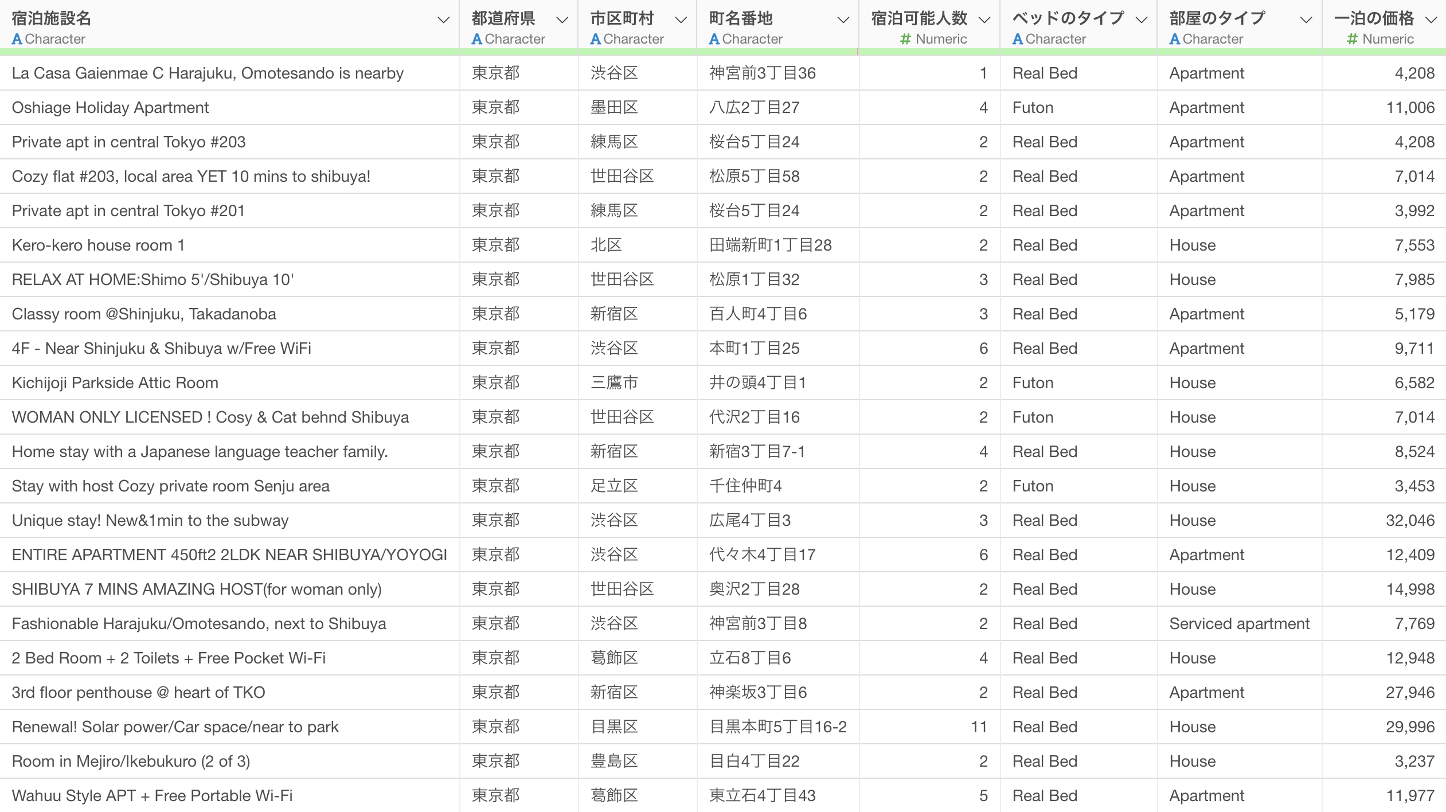Viewport: 1446px width, 812px height.
Task: Open the 町名番地 column dropdown arrow
Action: [x=843, y=20]
